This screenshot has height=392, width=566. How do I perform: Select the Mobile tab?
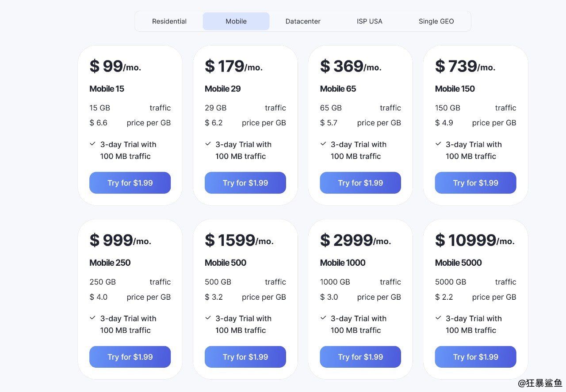[x=236, y=21]
